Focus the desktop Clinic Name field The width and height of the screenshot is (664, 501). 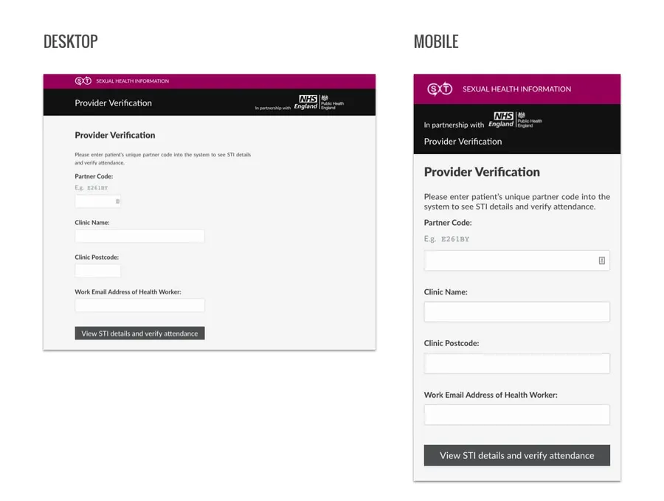coord(139,236)
